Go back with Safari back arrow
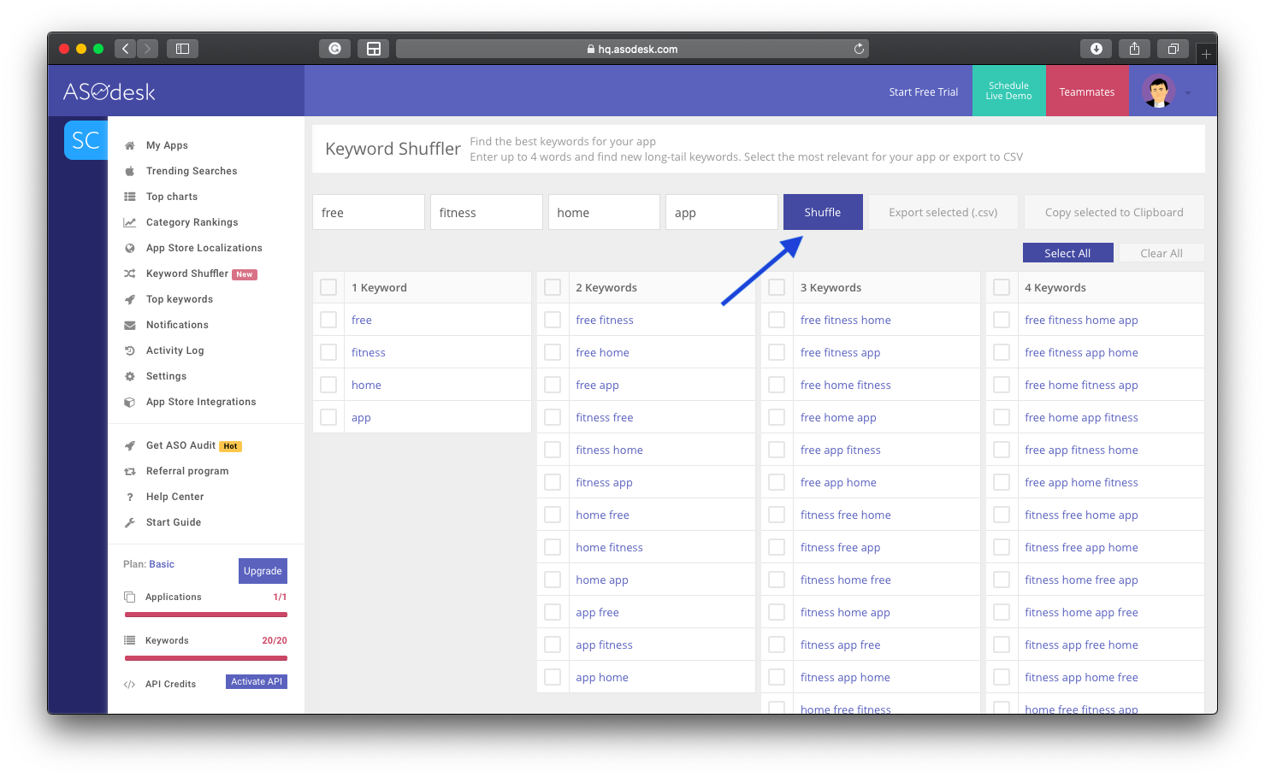The width and height of the screenshot is (1265, 777). pyautogui.click(x=126, y=49)
